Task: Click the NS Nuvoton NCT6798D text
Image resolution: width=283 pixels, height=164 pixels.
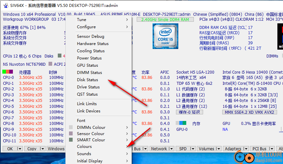Action: (x=24, y=64)
